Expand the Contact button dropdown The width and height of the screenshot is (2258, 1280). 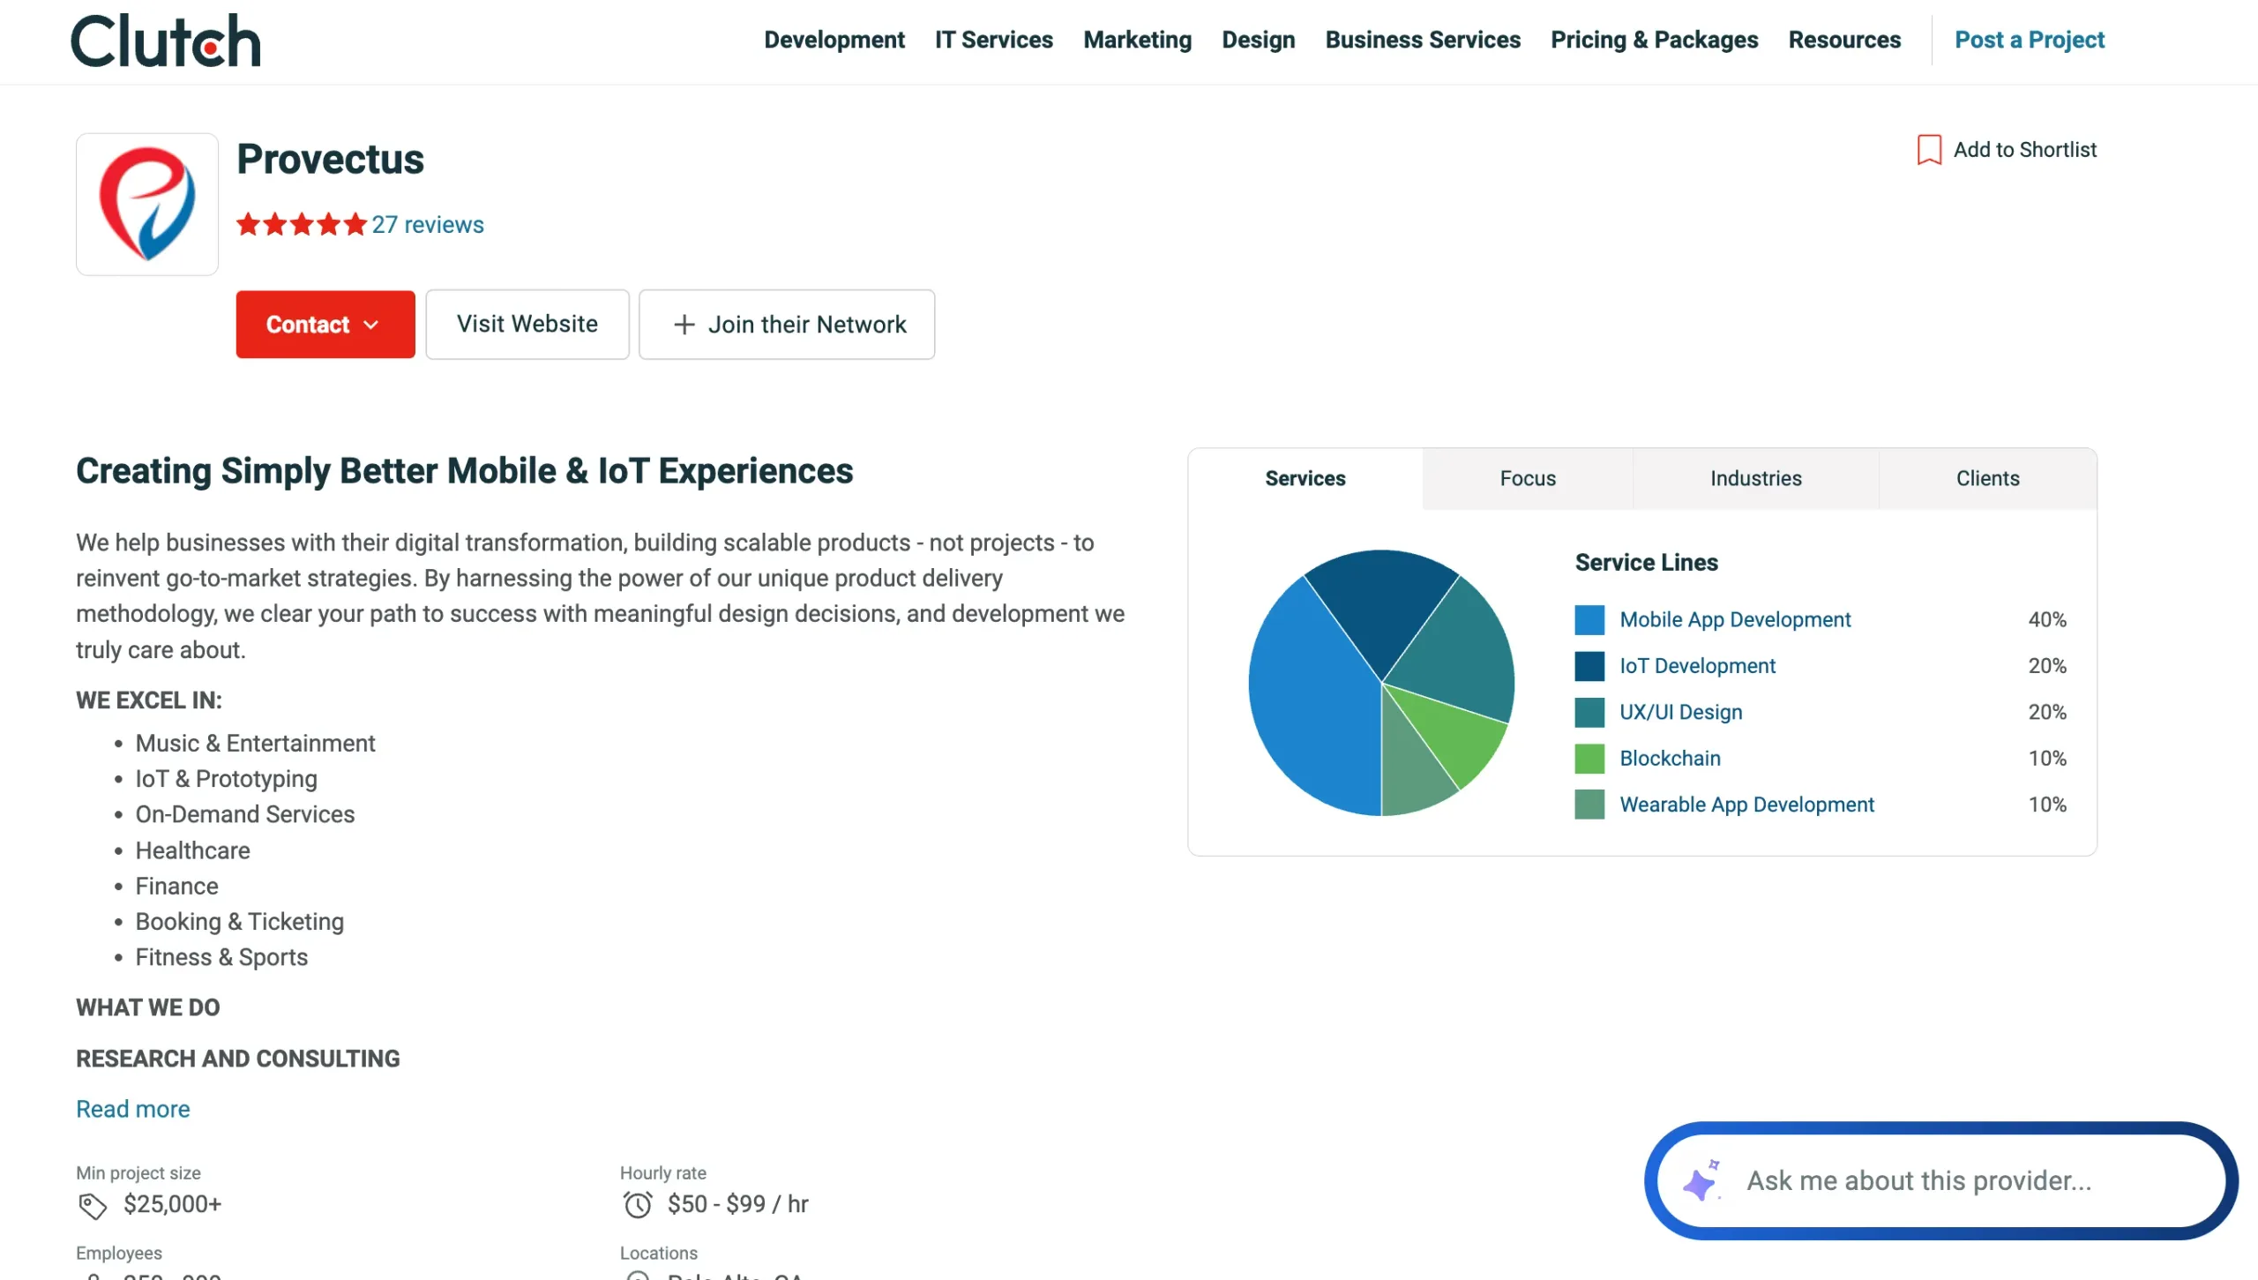pyautogui.click(x=370, y=325)
